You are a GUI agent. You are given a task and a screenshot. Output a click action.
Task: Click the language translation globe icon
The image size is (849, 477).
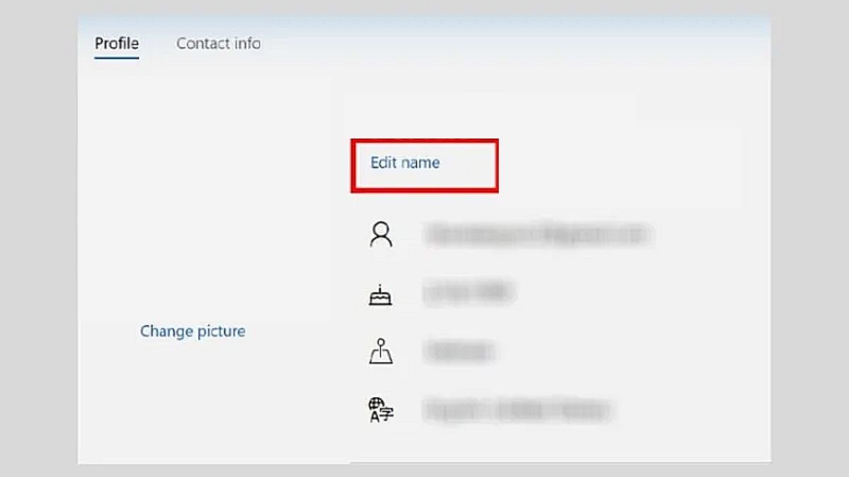tap(382, 408)
